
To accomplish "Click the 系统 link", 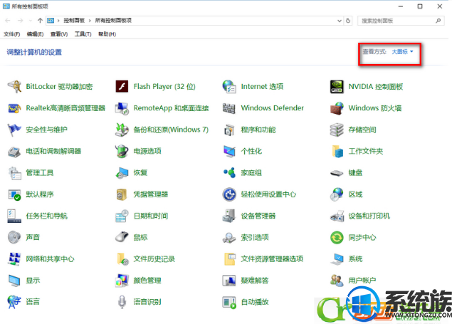I will (x=355, y=259).
